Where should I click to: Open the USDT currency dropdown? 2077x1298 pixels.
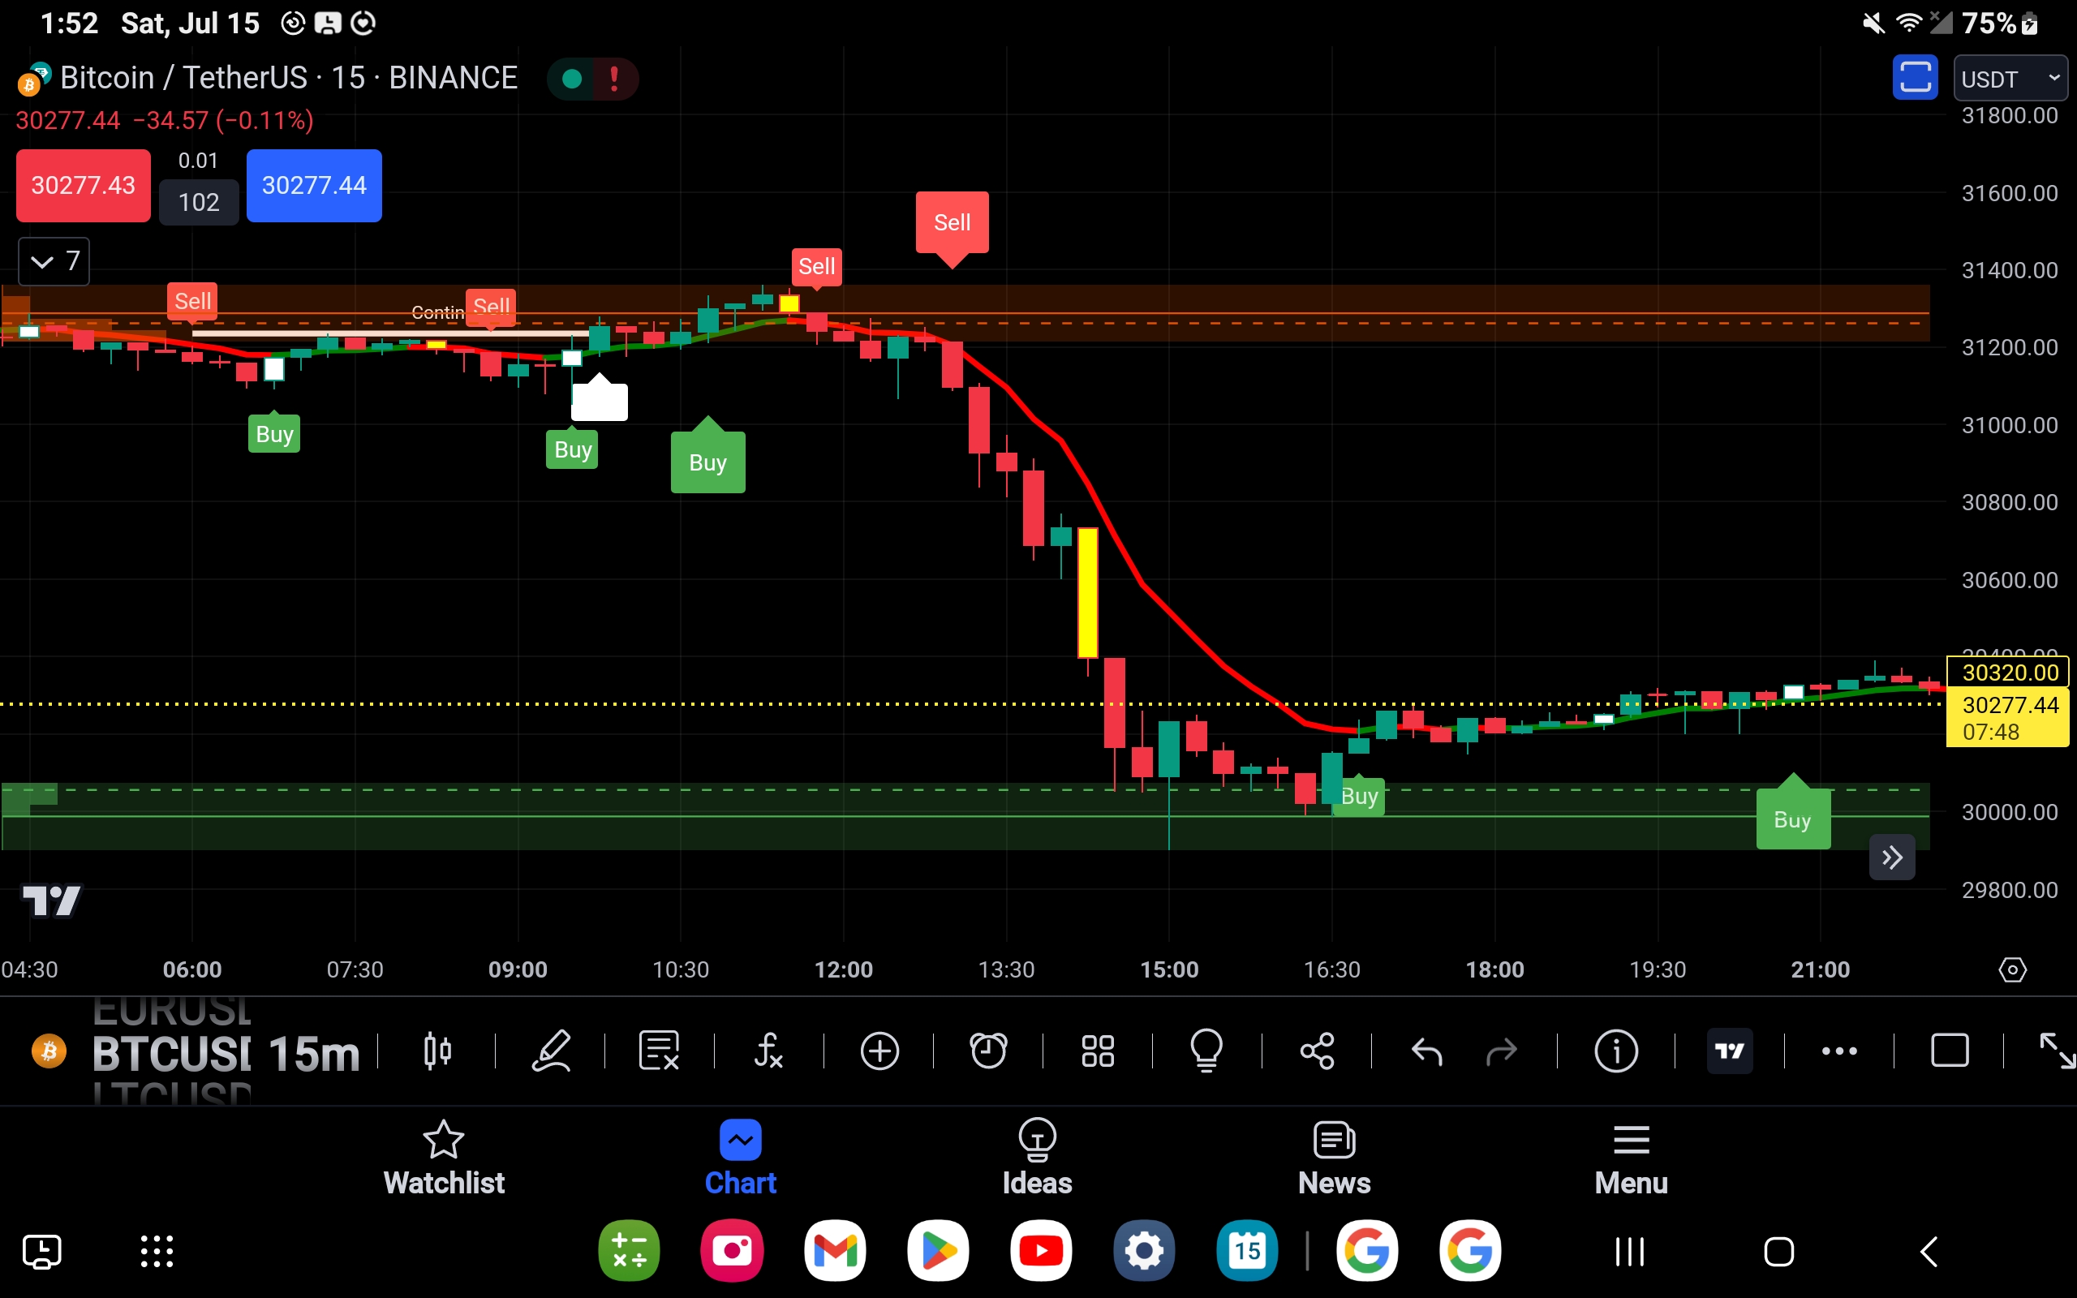(2010, 79)
